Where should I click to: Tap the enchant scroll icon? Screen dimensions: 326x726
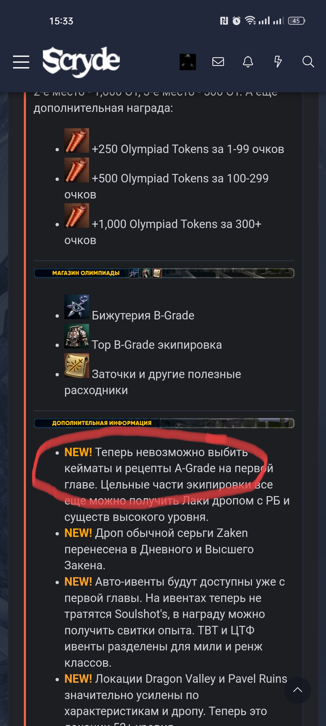coord(77,366)
